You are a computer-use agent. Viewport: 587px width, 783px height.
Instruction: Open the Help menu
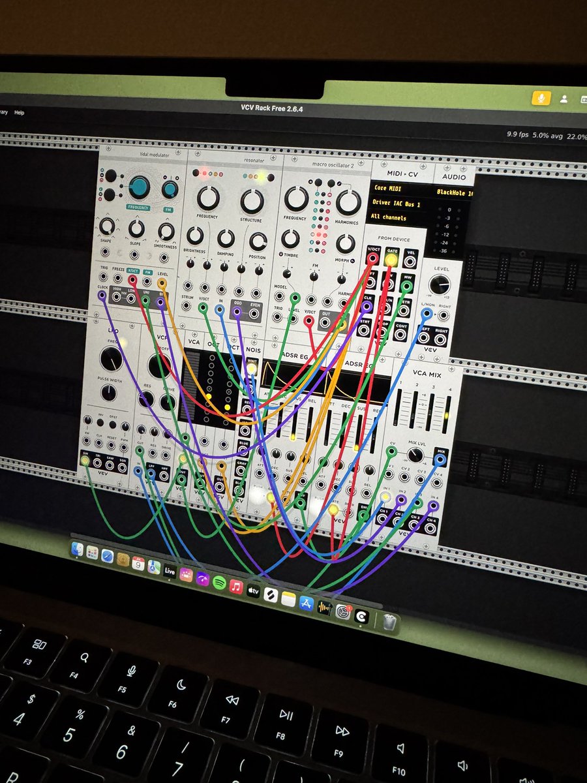coord(20,112)
